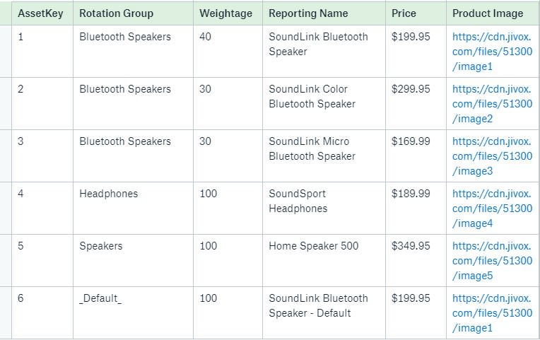Click the Rotation Group column header

(116, 13)
